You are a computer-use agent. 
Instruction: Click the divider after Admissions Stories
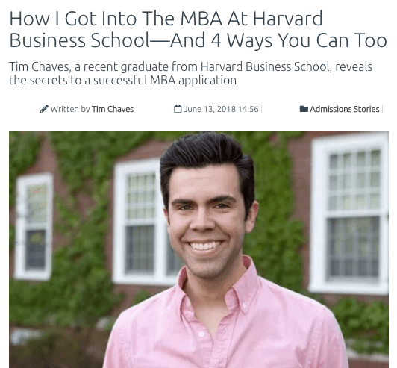coord(382,109)
